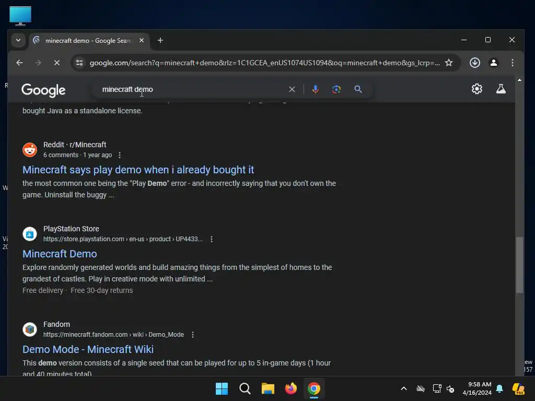This screenshot has height=401, width=535.
Task: Open Google Lens image search
Action: tap(336, 89)
